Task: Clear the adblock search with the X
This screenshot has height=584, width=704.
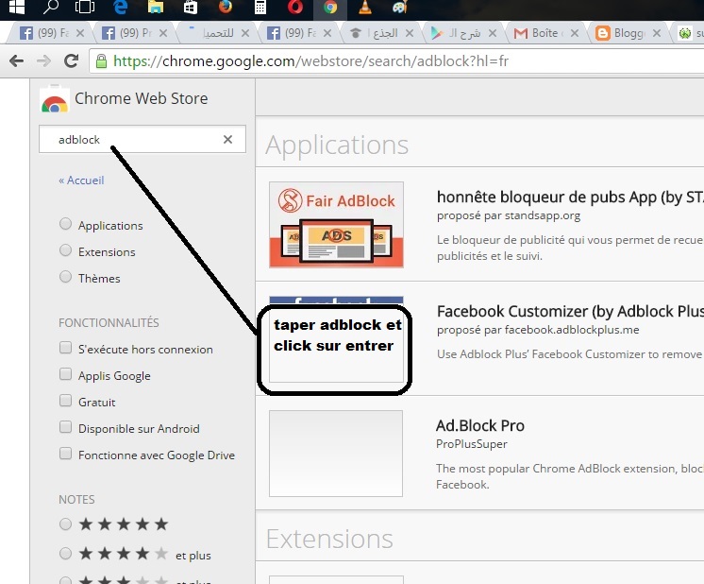Action: point(227,139)
